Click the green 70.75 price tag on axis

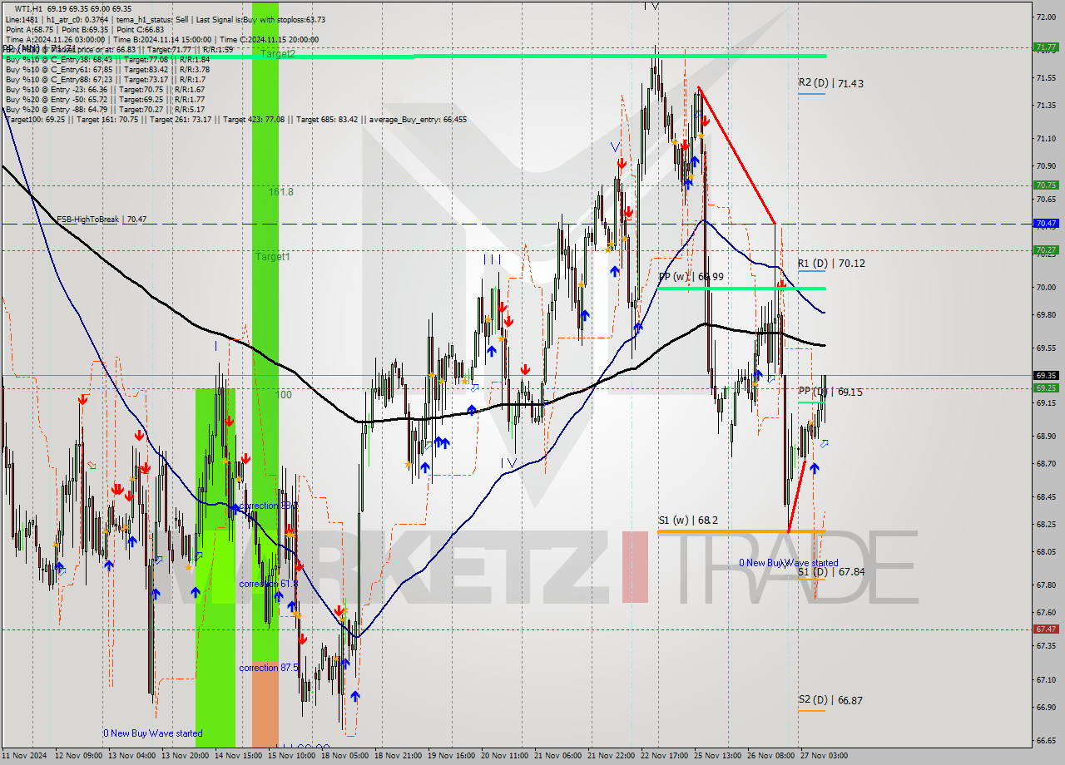click(1046, 185)
